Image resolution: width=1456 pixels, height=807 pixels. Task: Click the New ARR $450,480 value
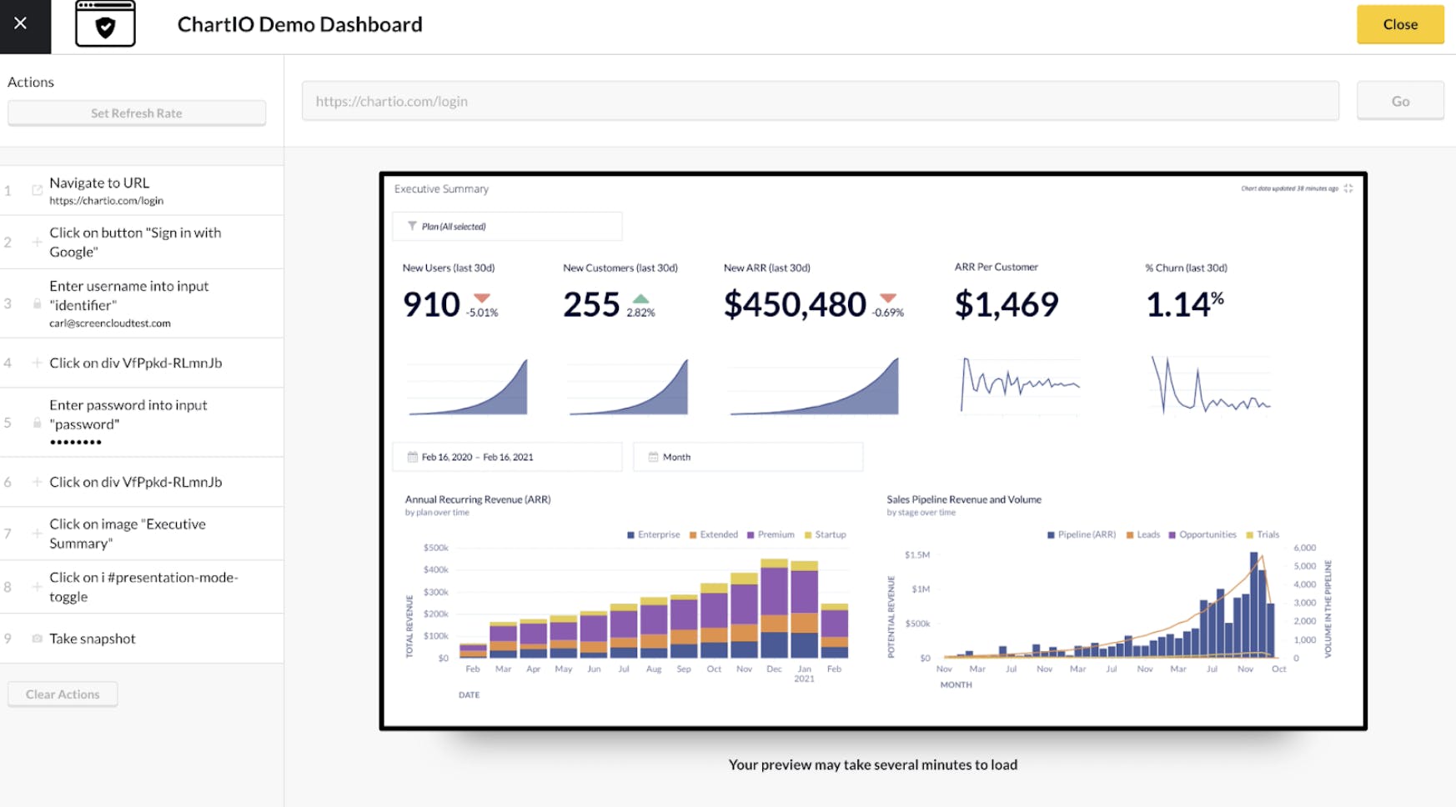pyautogui.click(x=795, y=305)
